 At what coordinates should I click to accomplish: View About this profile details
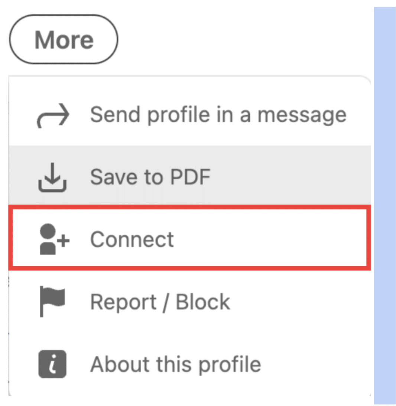click(175, 364)
